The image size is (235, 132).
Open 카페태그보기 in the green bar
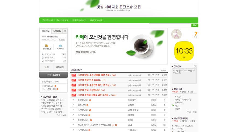pos(96,20)
